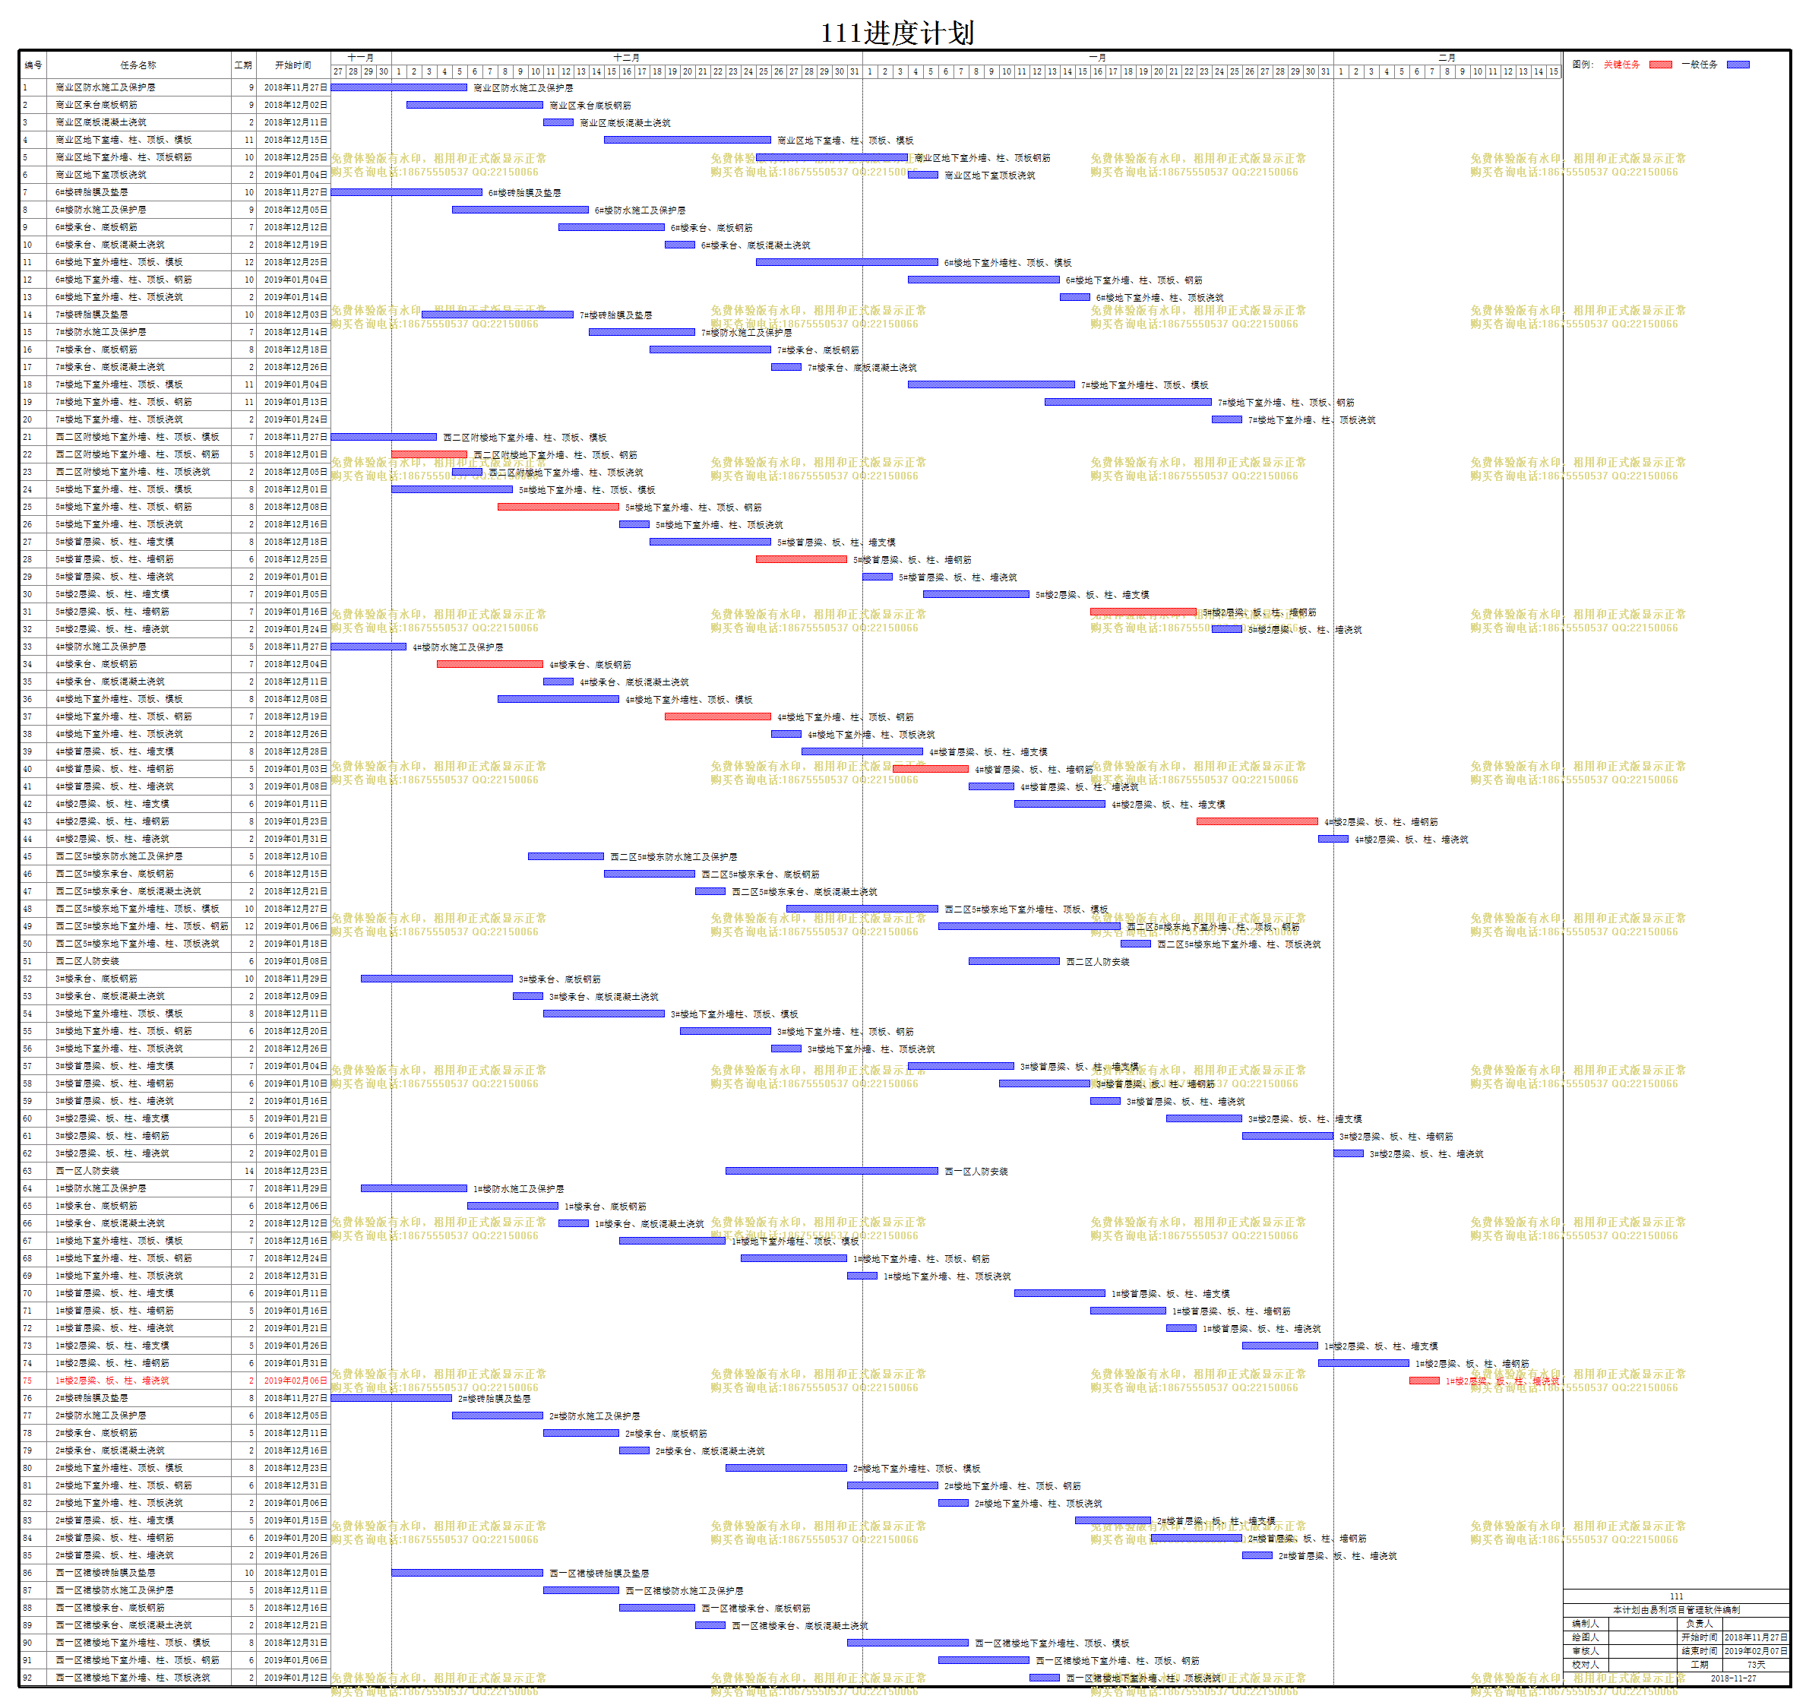
Task: Click the 111 project name cell in info box
Action: point(1677,1597)
